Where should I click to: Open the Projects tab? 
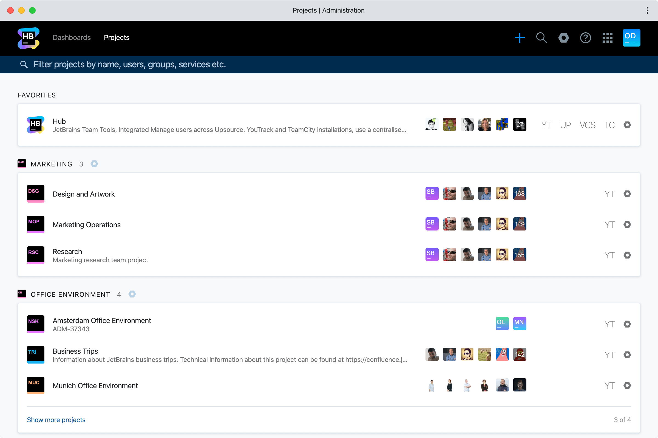coord(117,38)
